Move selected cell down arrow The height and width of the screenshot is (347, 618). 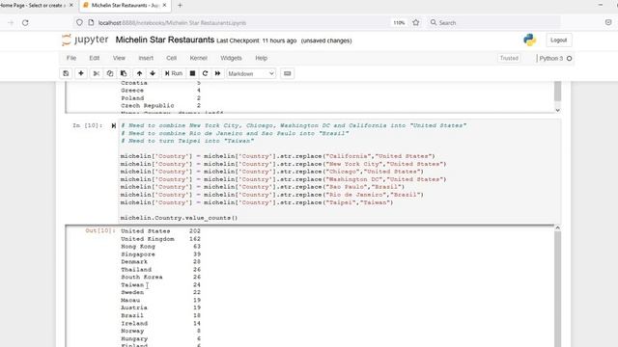pos(153,73)
